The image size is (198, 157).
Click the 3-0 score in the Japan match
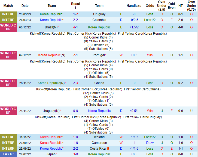coord(75,154)
